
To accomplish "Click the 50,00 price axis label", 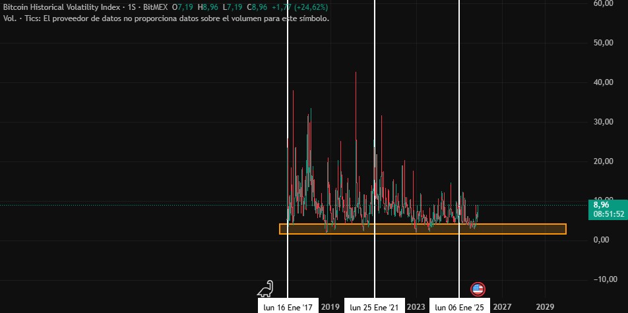I will coord(603,43).
